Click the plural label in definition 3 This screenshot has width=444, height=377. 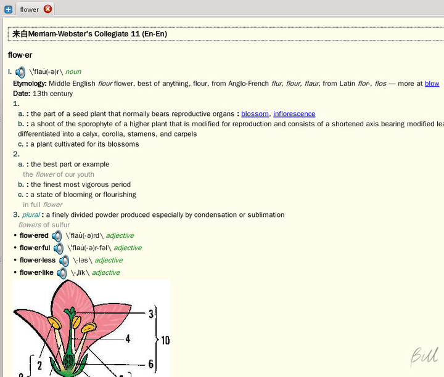pos(31,215)
